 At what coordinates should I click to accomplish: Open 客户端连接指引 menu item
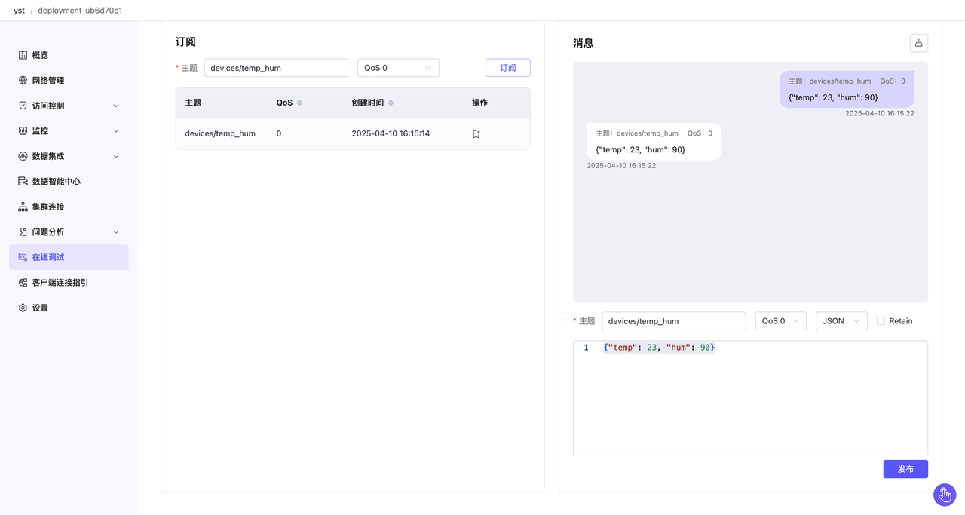(x=60, y=283)
